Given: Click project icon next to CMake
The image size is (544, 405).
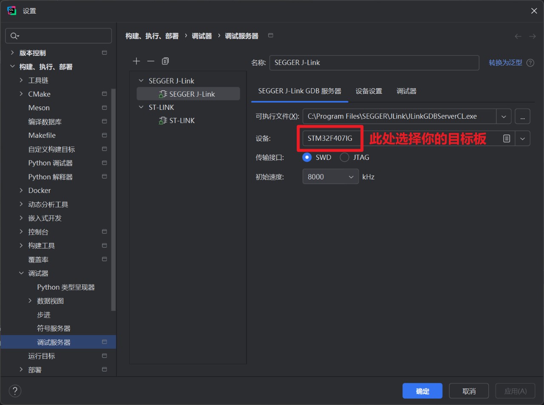Looking at the screenshot, I should click(105, 94).
